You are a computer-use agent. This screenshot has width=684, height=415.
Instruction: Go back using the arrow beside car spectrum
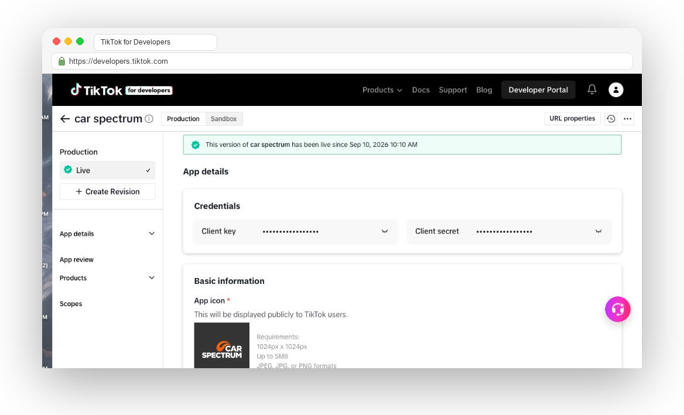[x=65, y=119]
